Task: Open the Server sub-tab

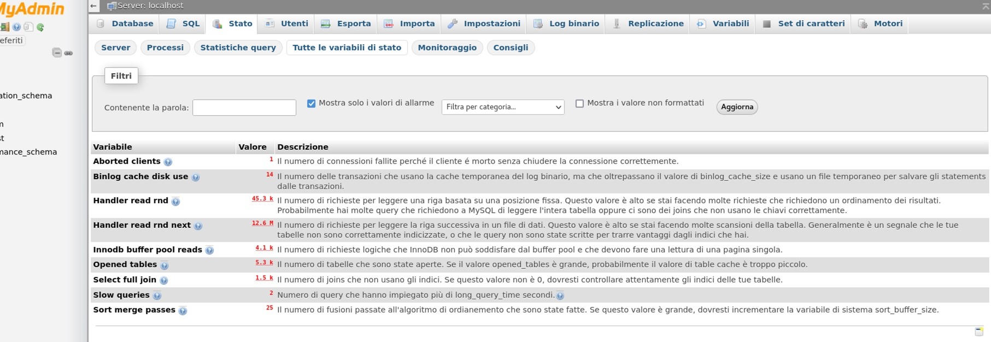Action: [x=116, y=48]
